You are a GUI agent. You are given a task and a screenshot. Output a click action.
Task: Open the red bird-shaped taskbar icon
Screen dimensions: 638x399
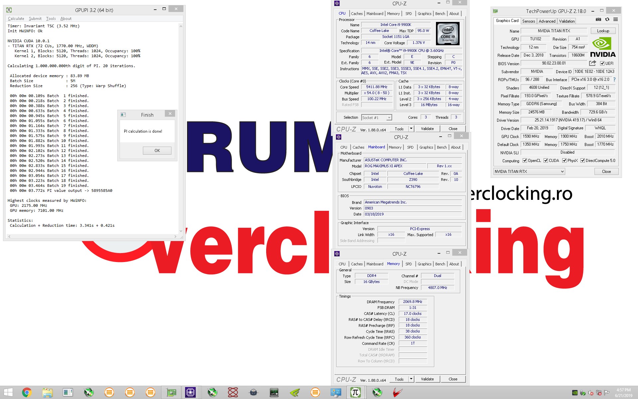tap(397, 393)
